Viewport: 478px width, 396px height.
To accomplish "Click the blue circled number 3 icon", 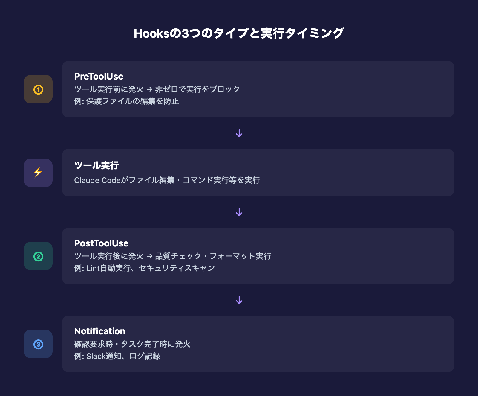I will pyautogui.click(x=38, y=344).
